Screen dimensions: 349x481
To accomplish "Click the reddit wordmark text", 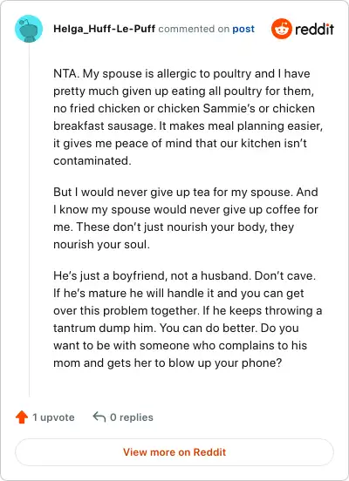I will (x=314, y=29).
